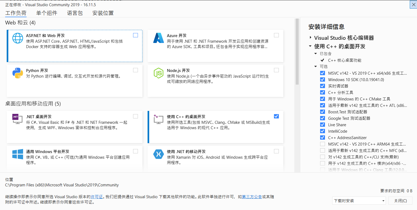
Task: Check the C++ MFC for v142 option
Action: (323, 150)
